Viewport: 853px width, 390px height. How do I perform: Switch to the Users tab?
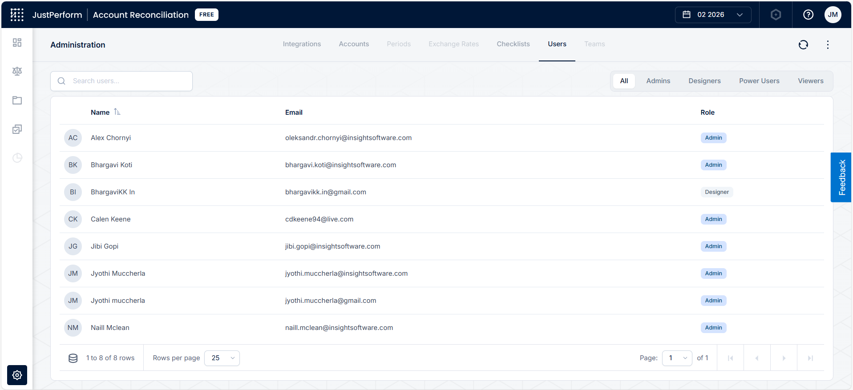(x=557, y=44)
